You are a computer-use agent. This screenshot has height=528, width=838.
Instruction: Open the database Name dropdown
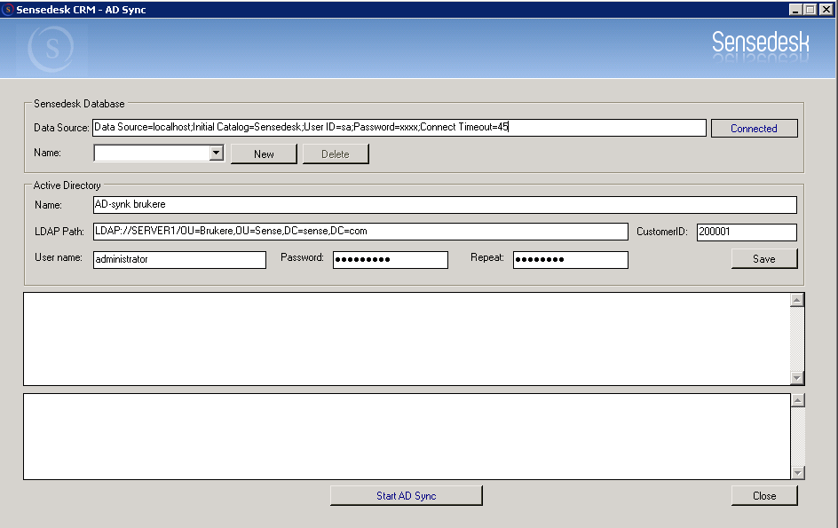[x=216, y=154]
